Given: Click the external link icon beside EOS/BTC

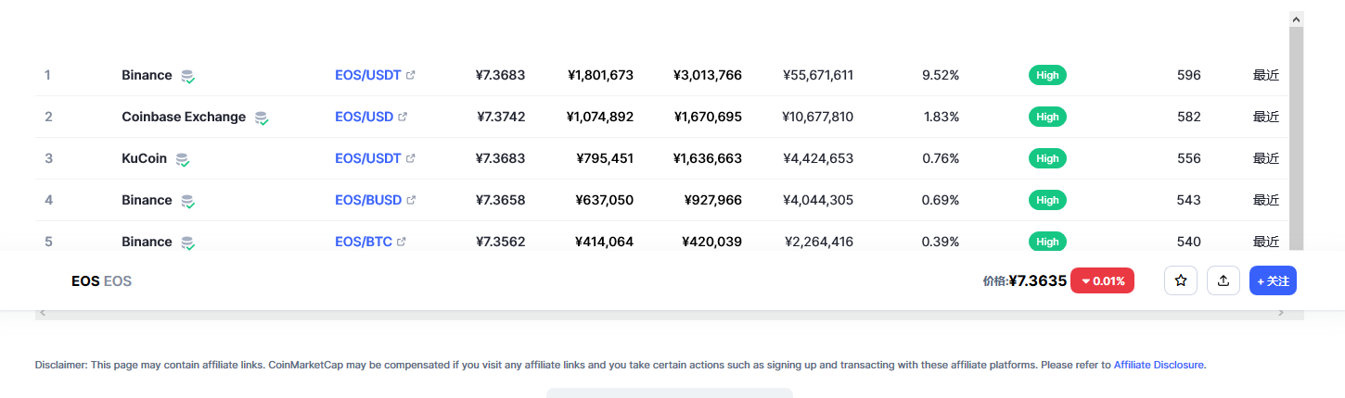Looking at the screenshot, I should tap(402, 242).
